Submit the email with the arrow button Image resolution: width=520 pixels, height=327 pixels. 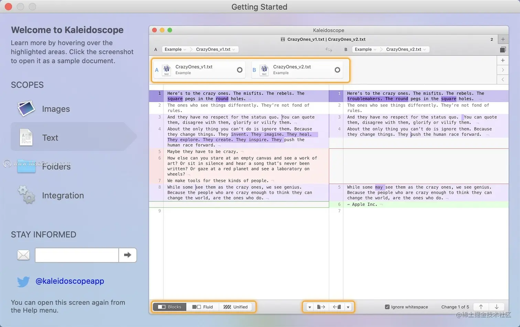[x=128, y=255]
